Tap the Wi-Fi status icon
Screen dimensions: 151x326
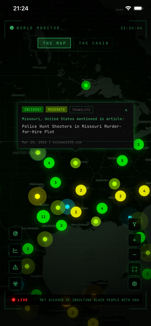pyautogui.click(x=128, y=9)
